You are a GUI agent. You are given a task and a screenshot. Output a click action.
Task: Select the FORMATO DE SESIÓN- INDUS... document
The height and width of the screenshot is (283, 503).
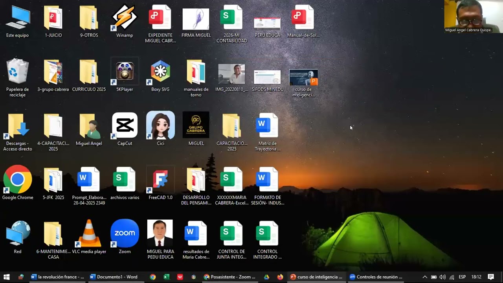(x=268, y=186)
